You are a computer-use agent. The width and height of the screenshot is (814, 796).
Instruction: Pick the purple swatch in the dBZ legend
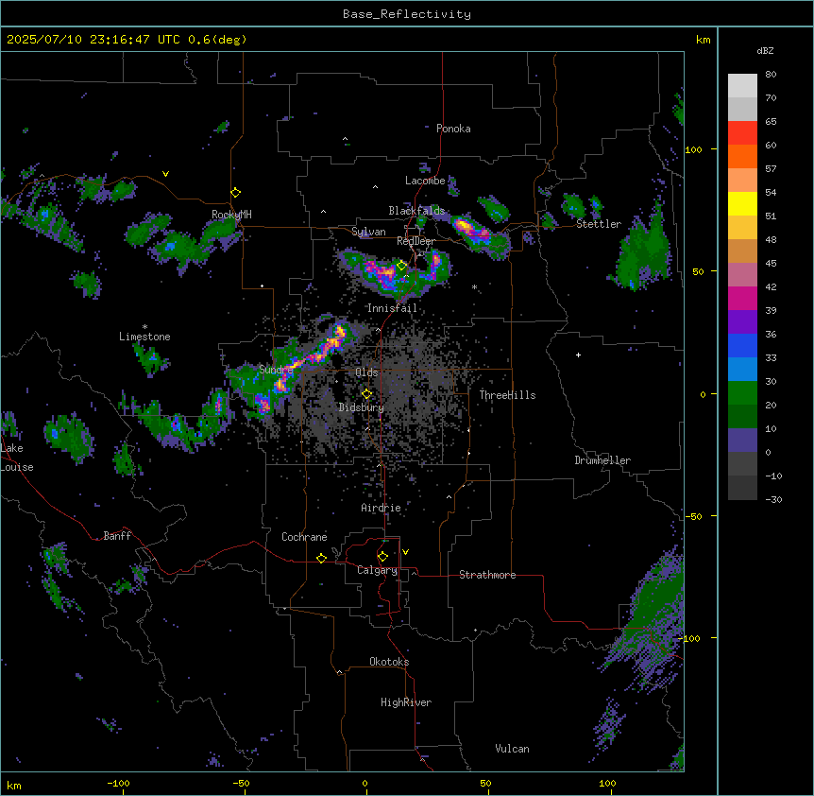pos(742,322)
